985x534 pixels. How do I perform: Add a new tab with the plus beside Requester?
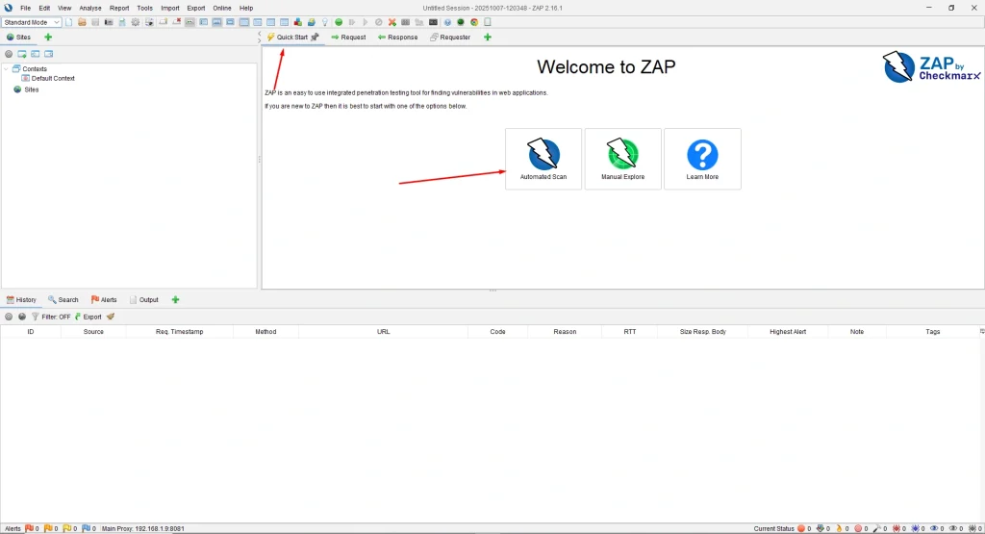tap(487, 38)
